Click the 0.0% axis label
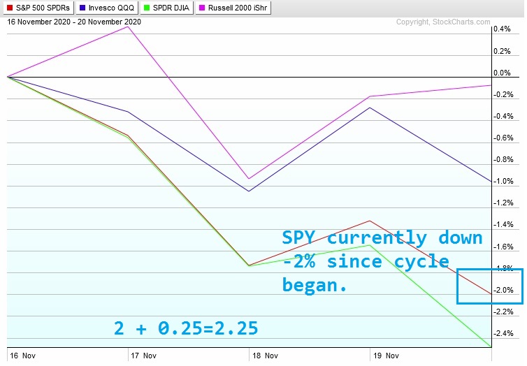 point(502,73)
